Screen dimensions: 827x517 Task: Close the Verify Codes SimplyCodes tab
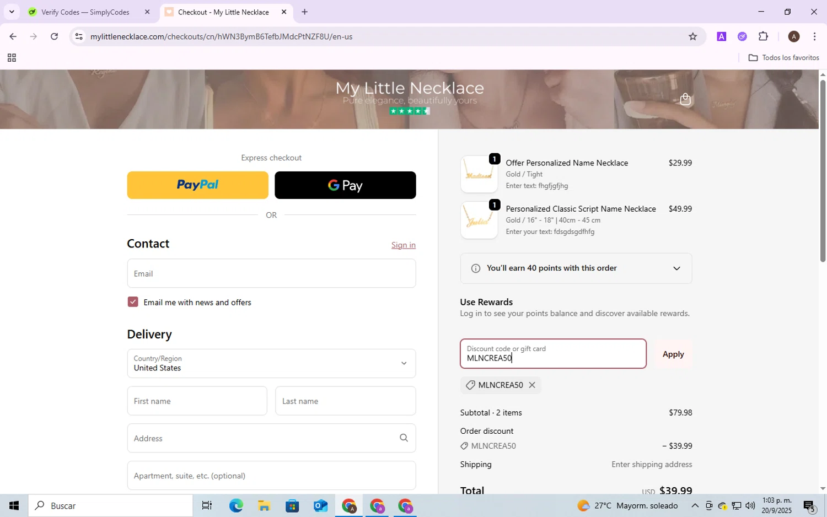pyautogui.click(x=147, y=12)
